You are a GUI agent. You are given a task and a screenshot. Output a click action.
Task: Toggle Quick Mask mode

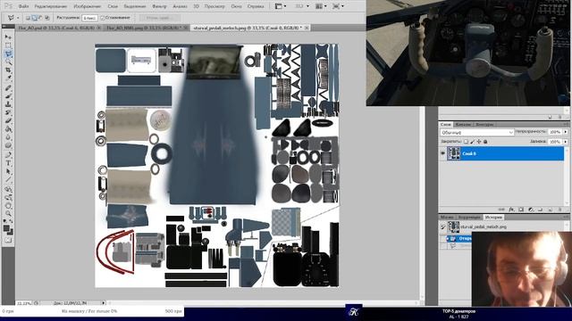pos(8,241)
